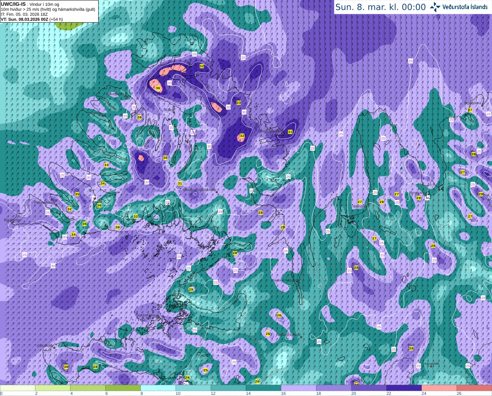492x396 pixels.
Task: Pick the coral red above-26 m/s scale swatch
Action: 474,388
